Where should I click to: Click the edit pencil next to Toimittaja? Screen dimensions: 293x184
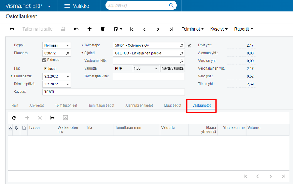(x=189, y=45)
